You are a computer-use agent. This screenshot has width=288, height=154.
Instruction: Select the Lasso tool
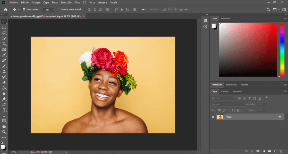click(4, 33)
